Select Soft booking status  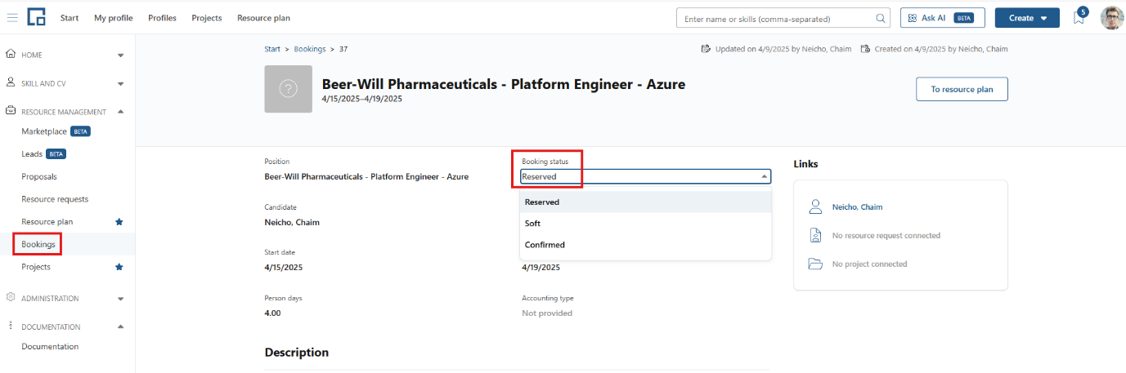click(x=646, y=224)
